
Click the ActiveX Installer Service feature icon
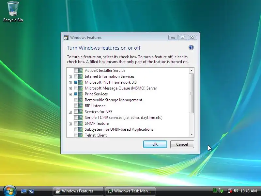click(81, 71)
